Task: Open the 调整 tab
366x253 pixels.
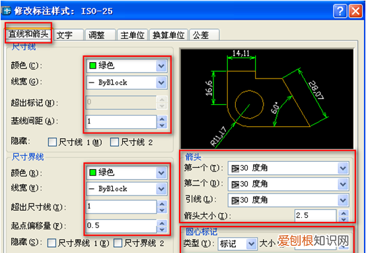Action: click(100, 35)
